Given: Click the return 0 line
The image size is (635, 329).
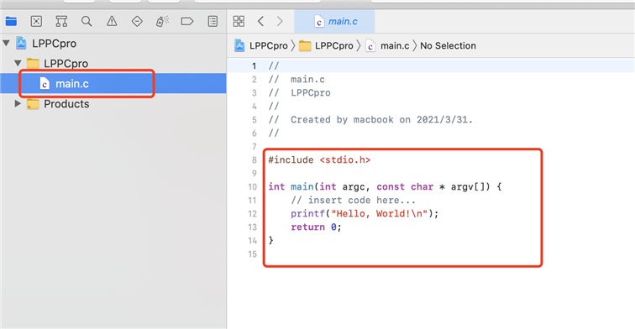Looking at the screenshot, I should point(316,227).
